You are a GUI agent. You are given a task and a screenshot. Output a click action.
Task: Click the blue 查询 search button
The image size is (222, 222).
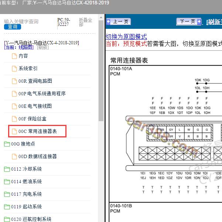click(x=13, y=27)
